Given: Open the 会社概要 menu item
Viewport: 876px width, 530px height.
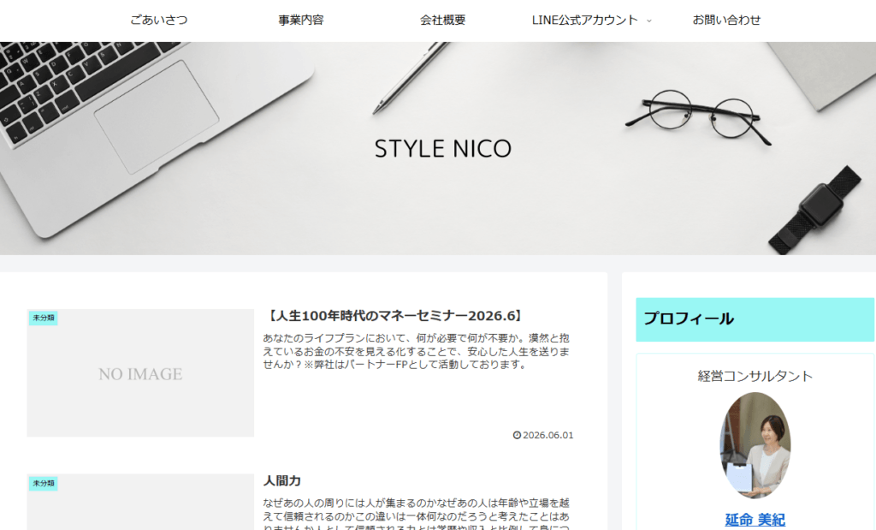Looking at the screenshot, I should click(x=443, y=21).
